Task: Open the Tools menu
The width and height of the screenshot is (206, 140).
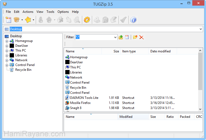Action: [50, 12]
